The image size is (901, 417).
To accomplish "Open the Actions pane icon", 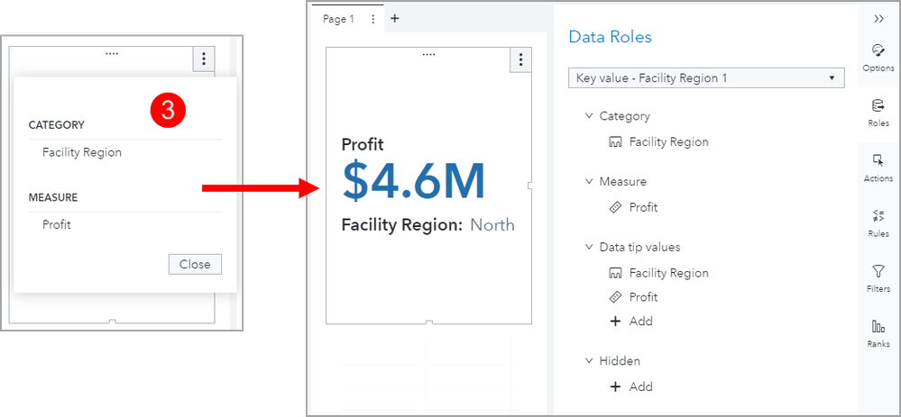I will (x=878, y=167).
